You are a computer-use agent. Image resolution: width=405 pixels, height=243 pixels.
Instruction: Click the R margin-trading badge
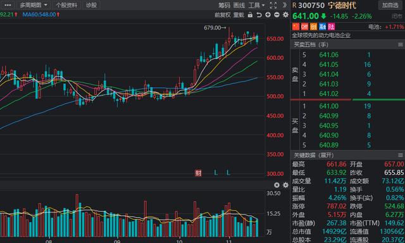[x=294, y=6]
